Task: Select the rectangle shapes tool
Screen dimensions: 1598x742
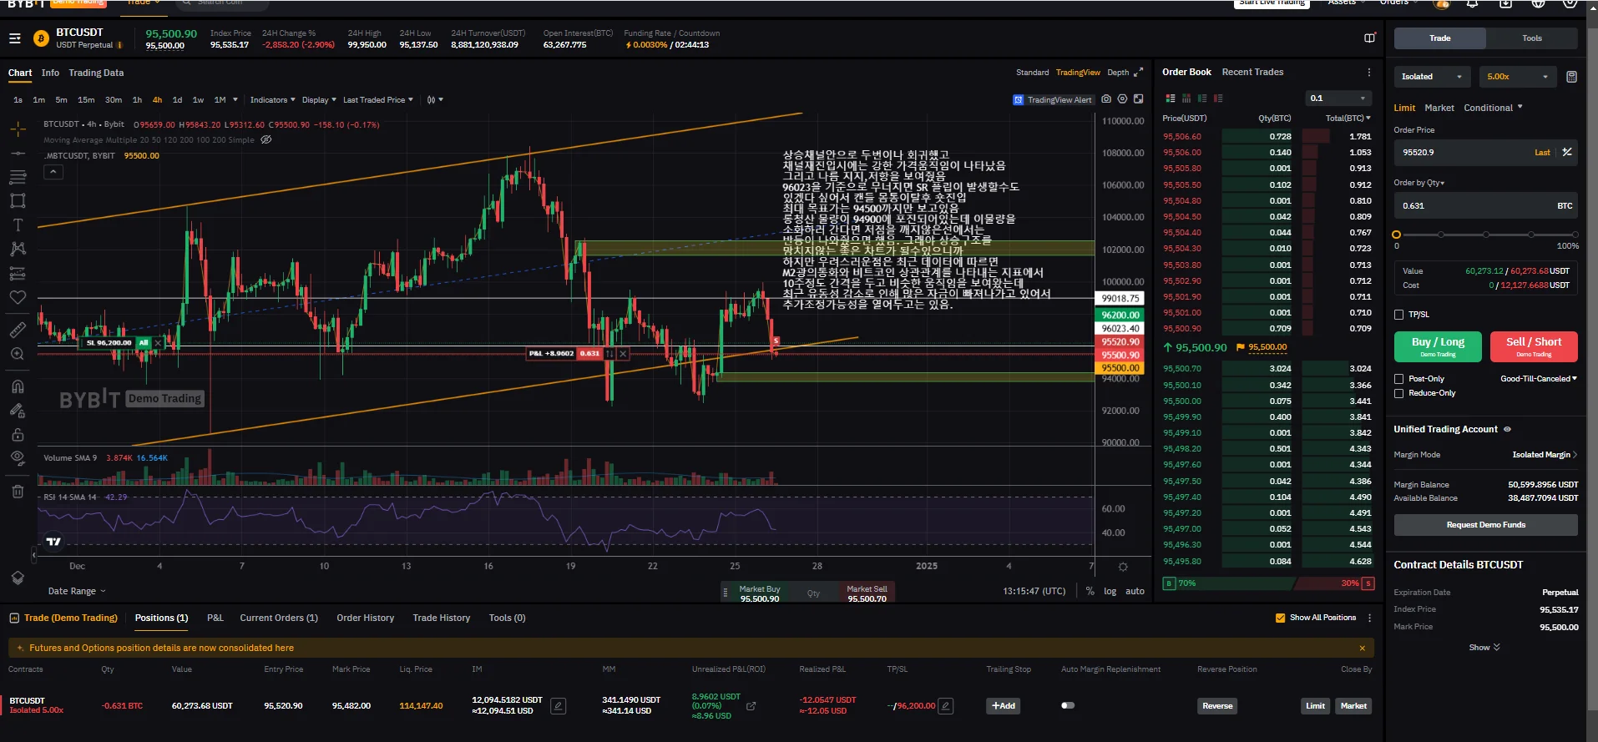Action: pos(18,201)
